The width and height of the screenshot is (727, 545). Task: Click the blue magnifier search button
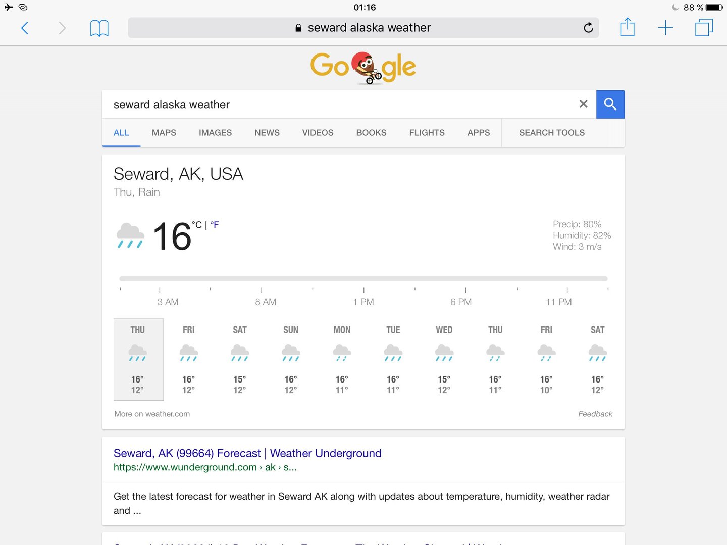tap(610, 104)
